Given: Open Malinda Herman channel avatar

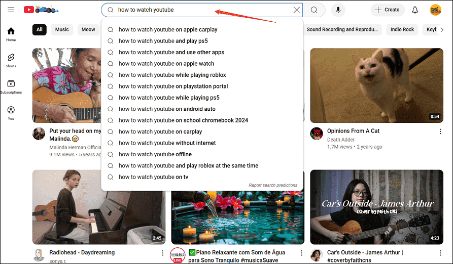Looking at the screenshot, I should tap(39, 134).
